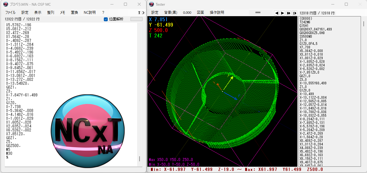Open the ファイル menu
The image size is (367, 173).
pos(11,13)
